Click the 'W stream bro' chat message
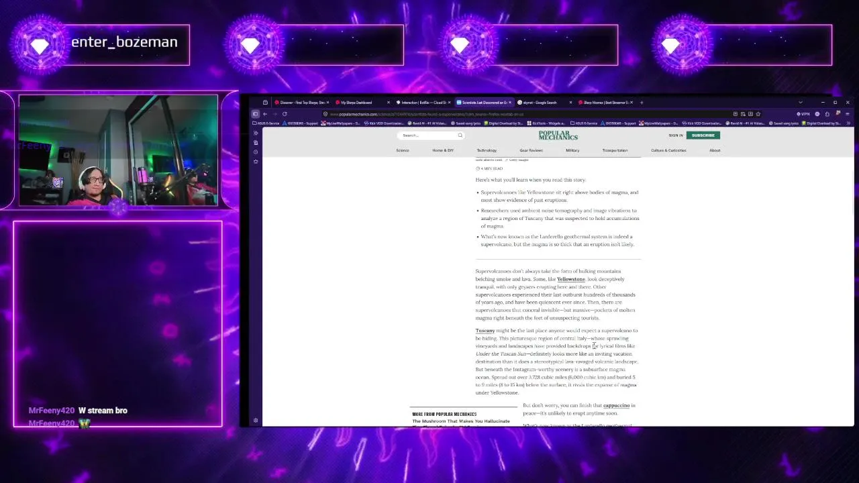This screenshot has height=483, width=859. pos(103,411)
